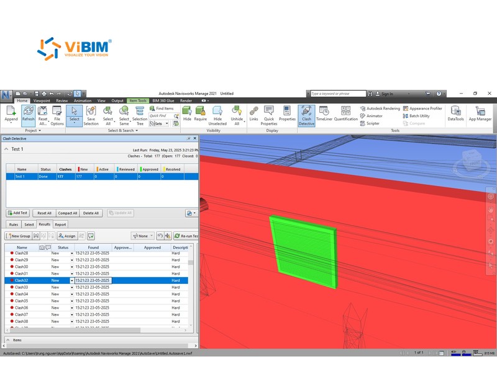Screen dimensions: 497x372
Task: Open App Manager
Action: (x=480, y=113)
